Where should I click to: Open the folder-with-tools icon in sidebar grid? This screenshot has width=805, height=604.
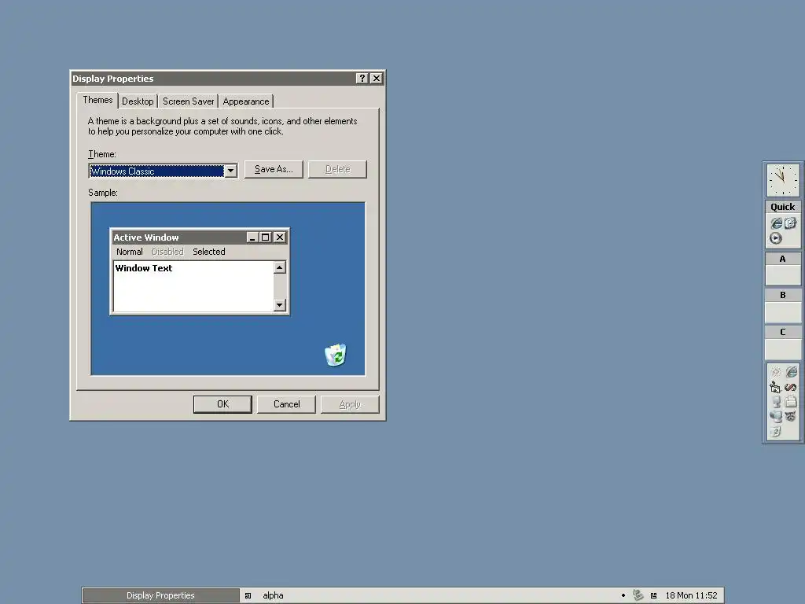point(775,387)
